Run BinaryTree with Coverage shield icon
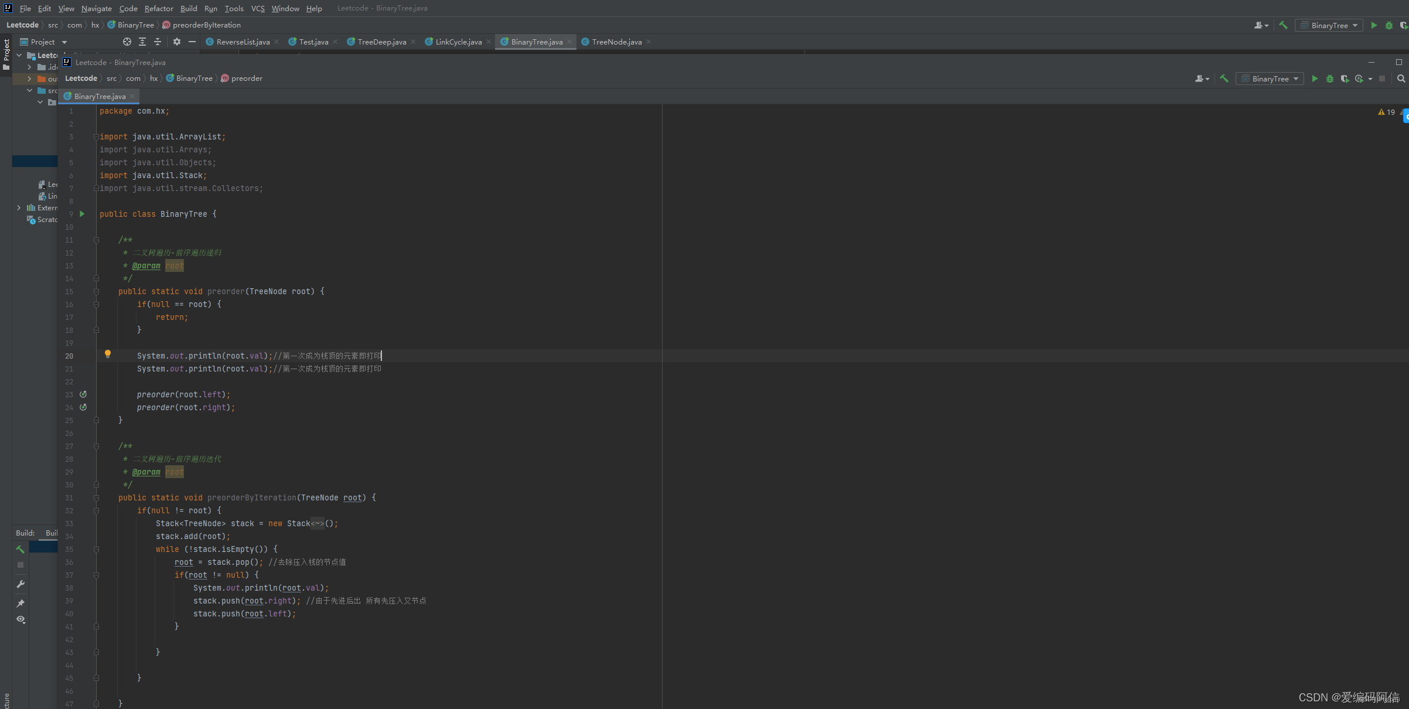This screenshot has width=1409, height=709. [1345, 79]
